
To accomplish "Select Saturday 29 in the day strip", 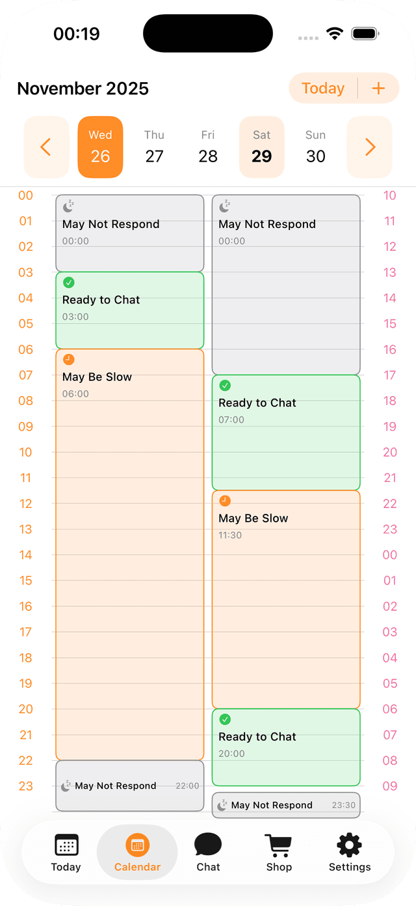I will [261, 147].
